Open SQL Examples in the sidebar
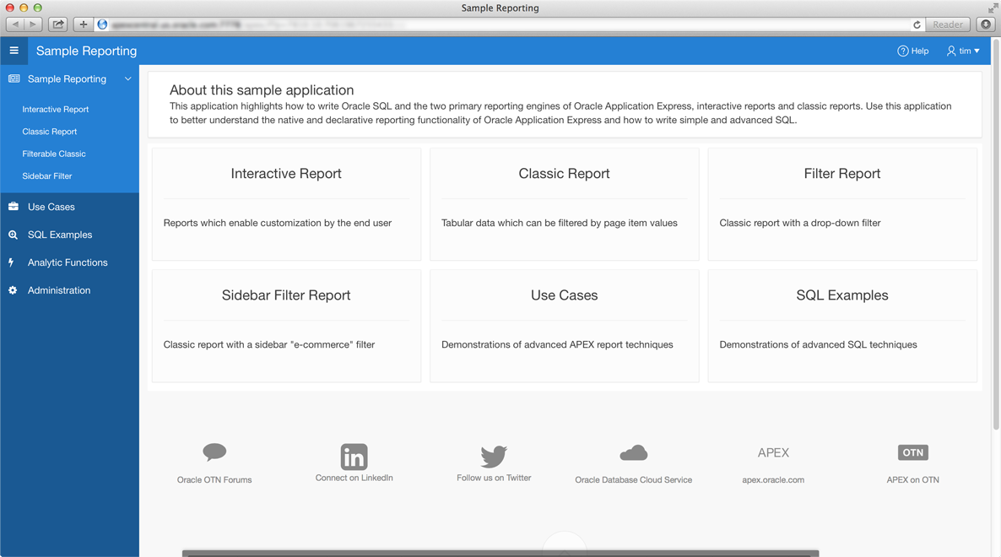The height and width of the screenshot is (557, 1001). (x=60, y=235)
